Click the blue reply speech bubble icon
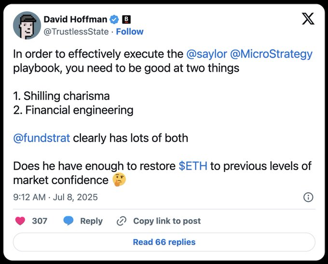 click(x=68, y=221)
